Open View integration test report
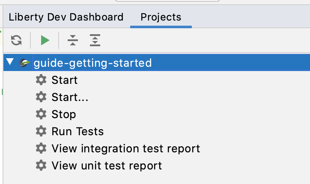This screenshot has width=310, height=184. pyautogui.click(x=126, y=148)
